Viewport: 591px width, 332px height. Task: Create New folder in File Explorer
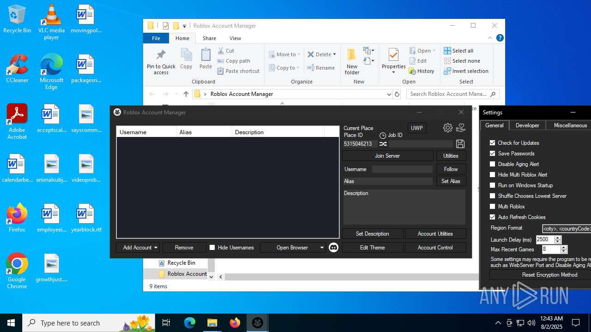tap(352, 61)
